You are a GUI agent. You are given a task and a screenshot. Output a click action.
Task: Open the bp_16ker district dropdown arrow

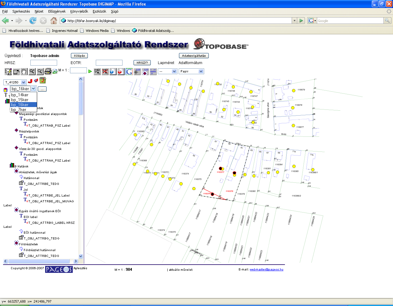point(33,89)
